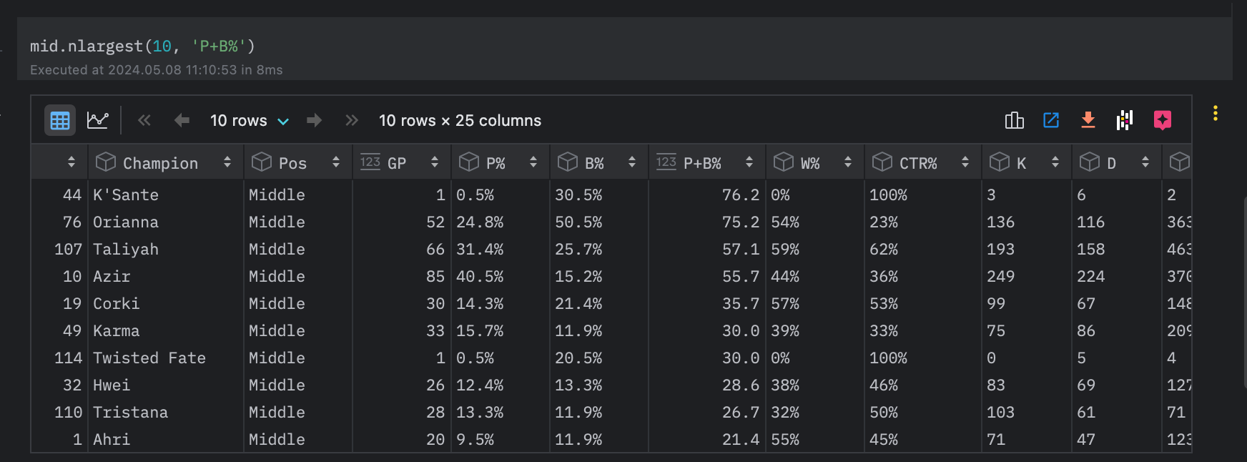Click the Pos column type cube icon

262,162
